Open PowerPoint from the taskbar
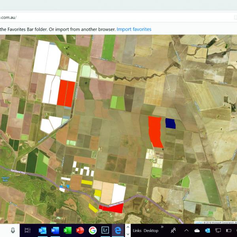Image resolution: width=237 pixels, height=237 pixels. pyautogui.click(x=80, y=230)
